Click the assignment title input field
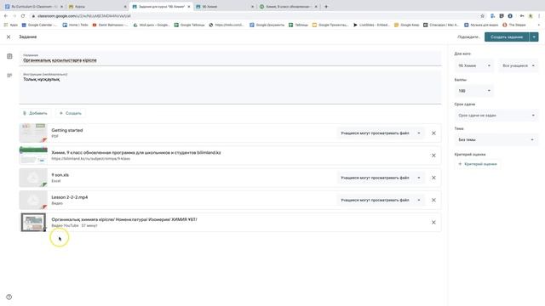Screen dimensions: 545x306 tap(231, 59)
